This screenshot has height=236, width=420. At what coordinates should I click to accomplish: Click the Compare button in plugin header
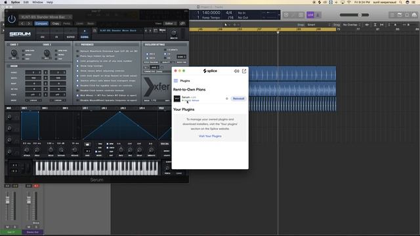click(41, 24)
